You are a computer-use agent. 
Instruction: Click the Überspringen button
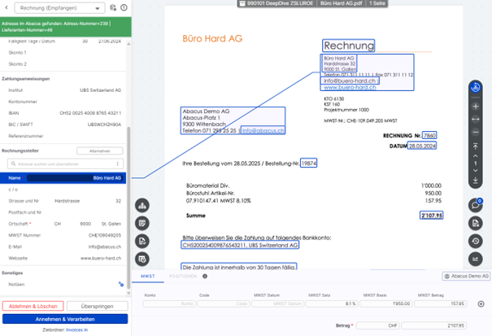coord(98,306)
